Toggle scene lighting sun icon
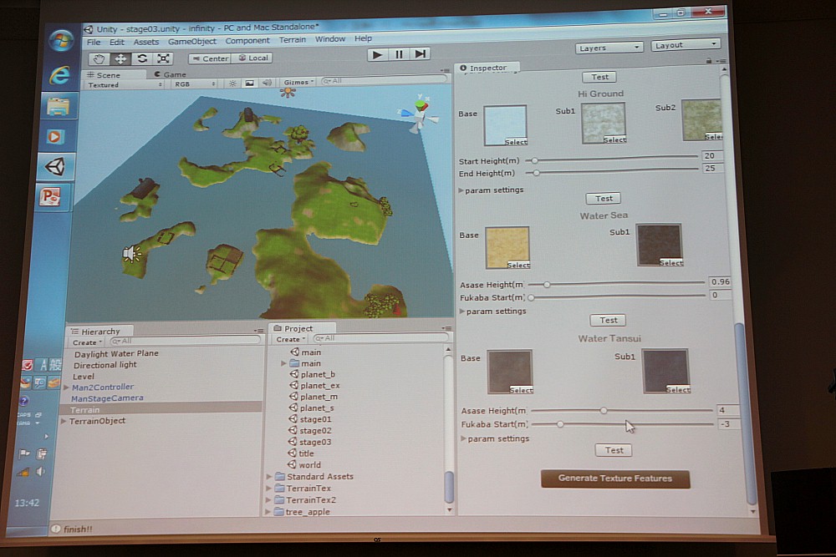The image size is (836, 557). 232,83
